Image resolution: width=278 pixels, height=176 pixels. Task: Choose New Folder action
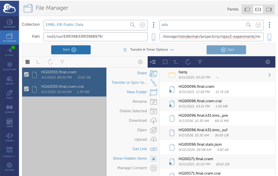[x=142, y=92]
